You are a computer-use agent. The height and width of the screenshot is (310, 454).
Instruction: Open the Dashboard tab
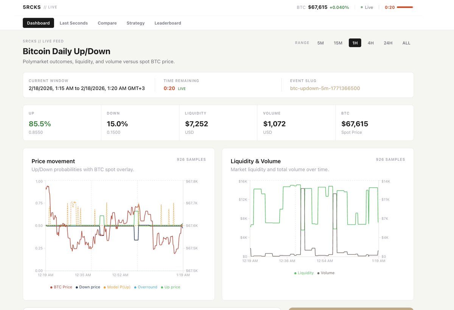[38, 23]
